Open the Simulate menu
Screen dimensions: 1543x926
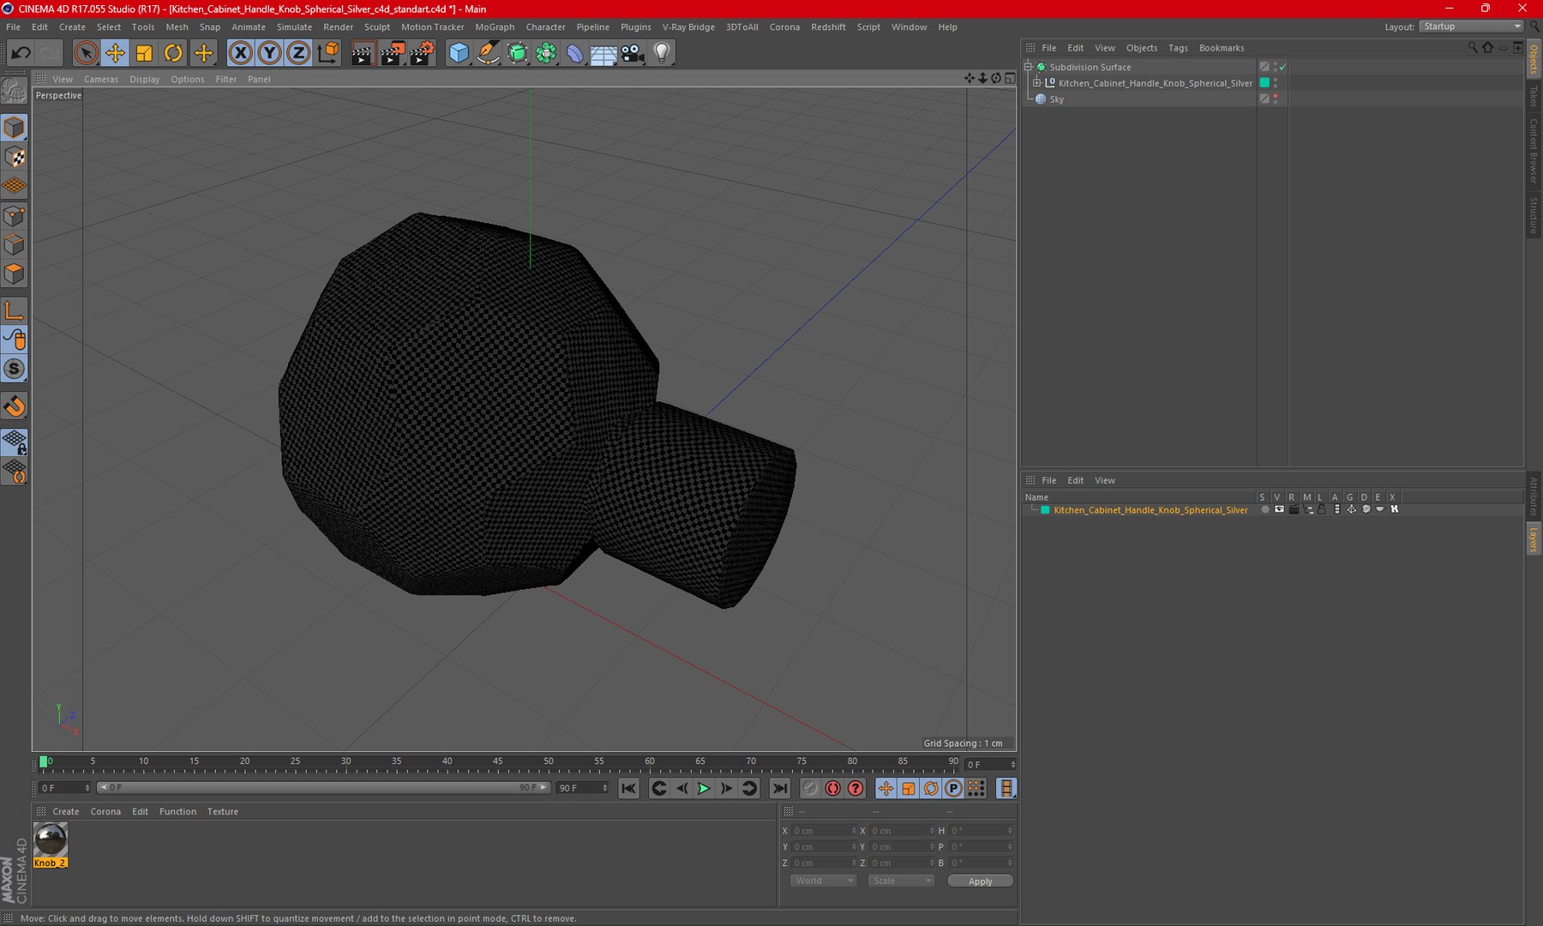[x=294, y=27]
